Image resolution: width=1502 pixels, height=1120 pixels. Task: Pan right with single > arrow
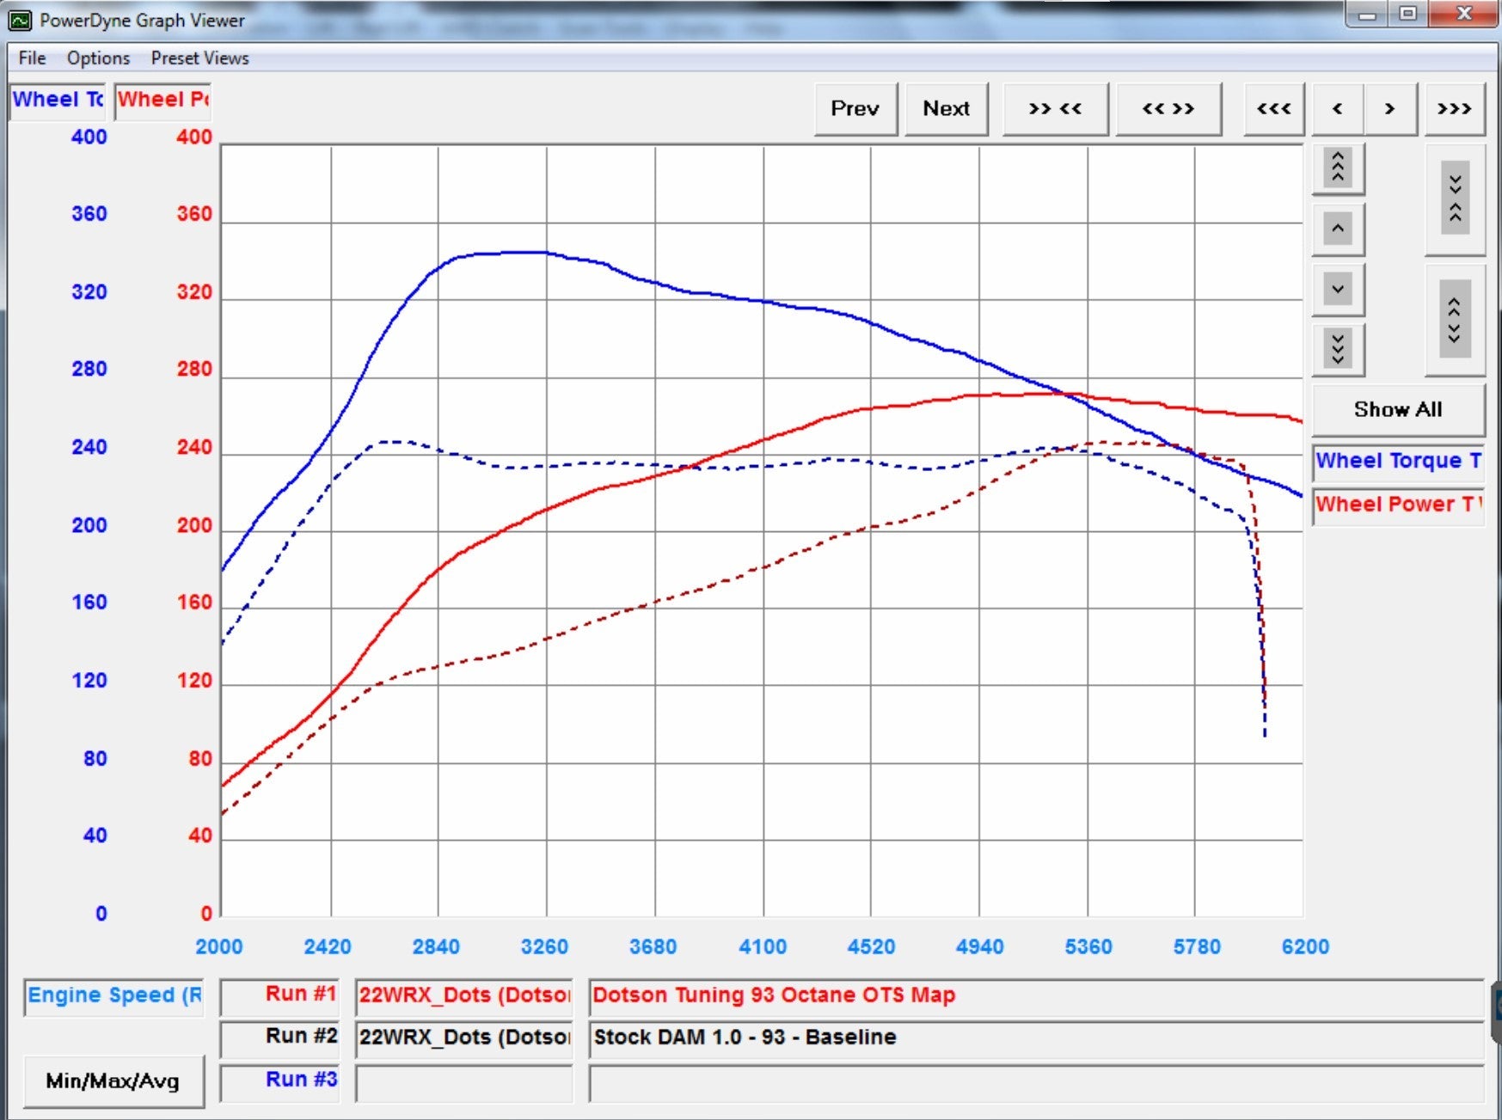(x=1389, y=109)
